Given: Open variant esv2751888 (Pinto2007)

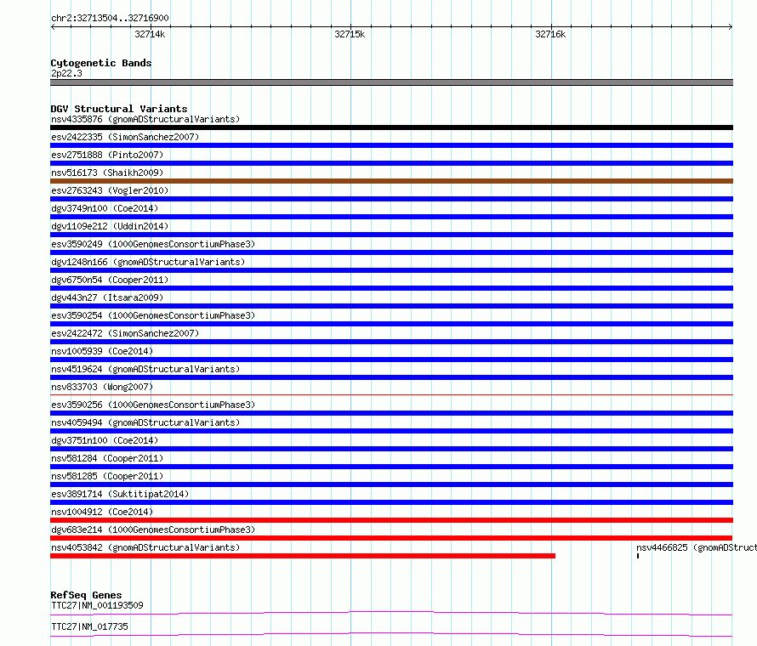Looking at the screenshot, I should (107, 155).
